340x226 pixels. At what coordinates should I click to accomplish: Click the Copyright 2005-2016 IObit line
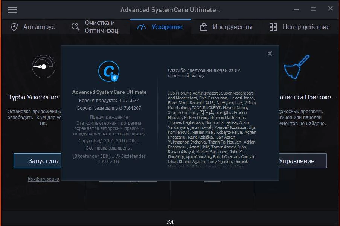coord(109,141)
